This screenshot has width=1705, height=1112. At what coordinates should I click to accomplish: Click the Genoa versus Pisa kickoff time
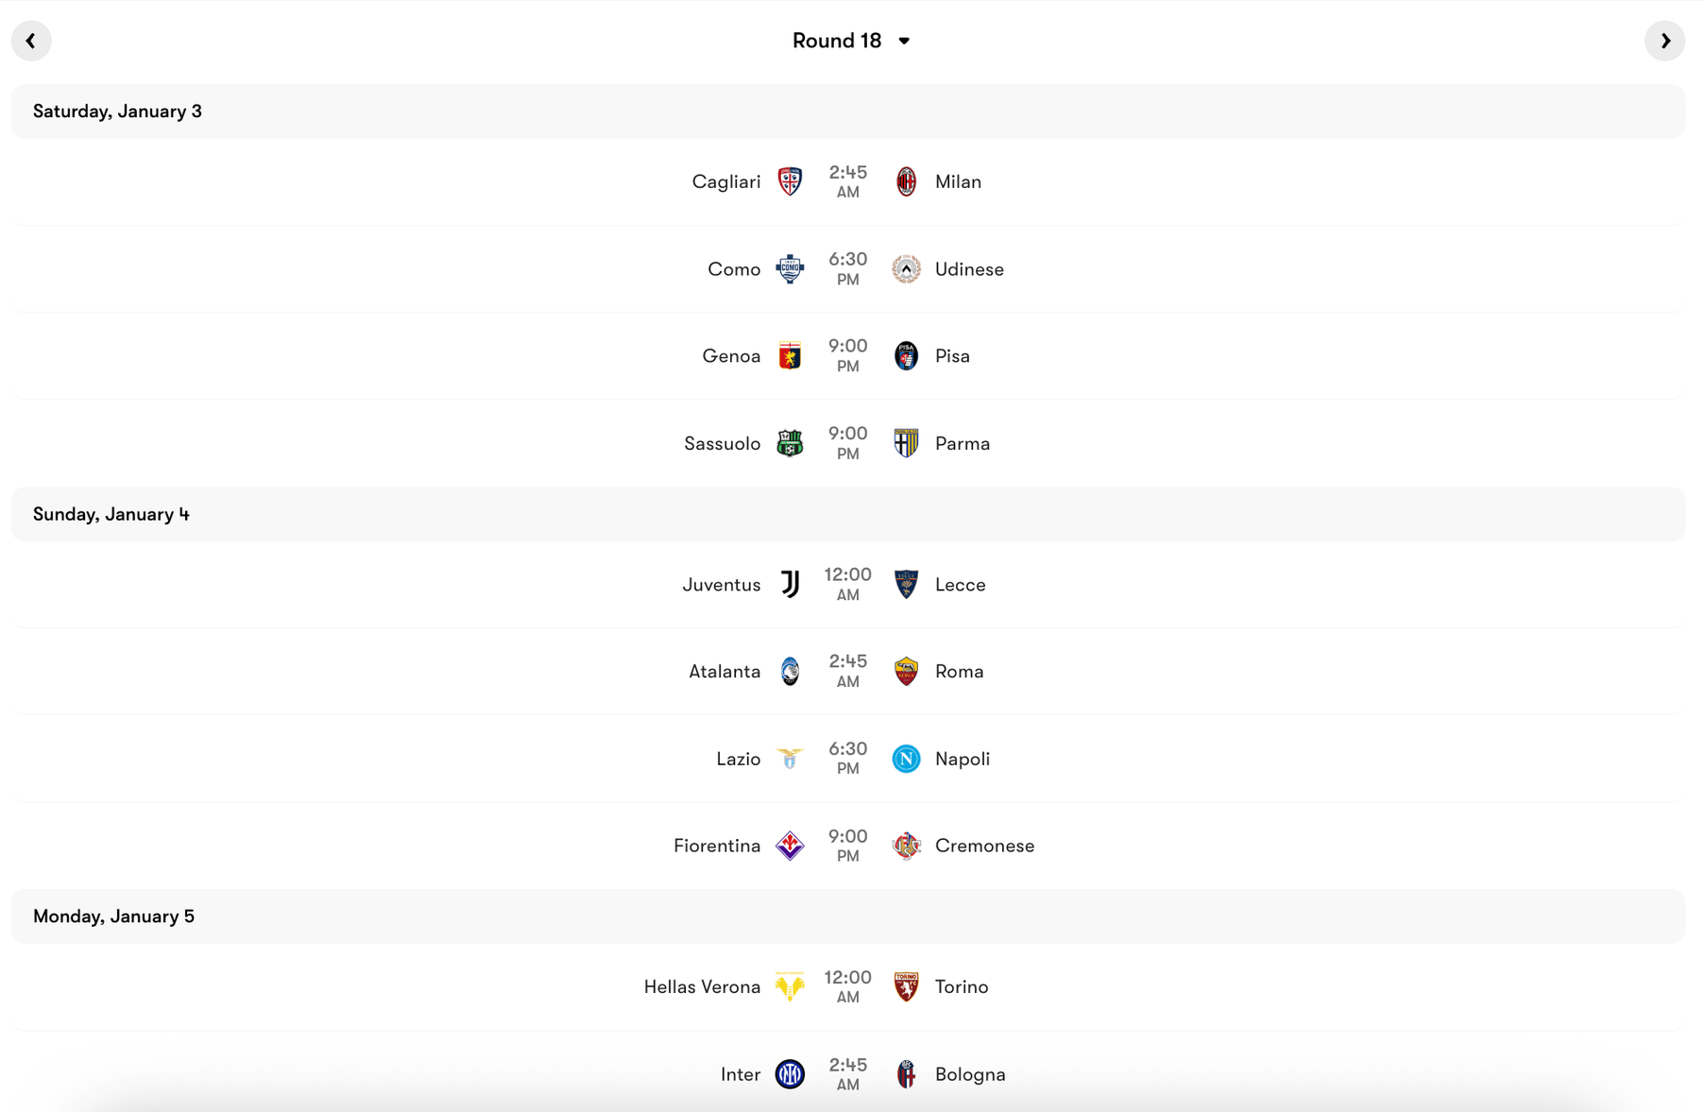click(x=847, y=355)
